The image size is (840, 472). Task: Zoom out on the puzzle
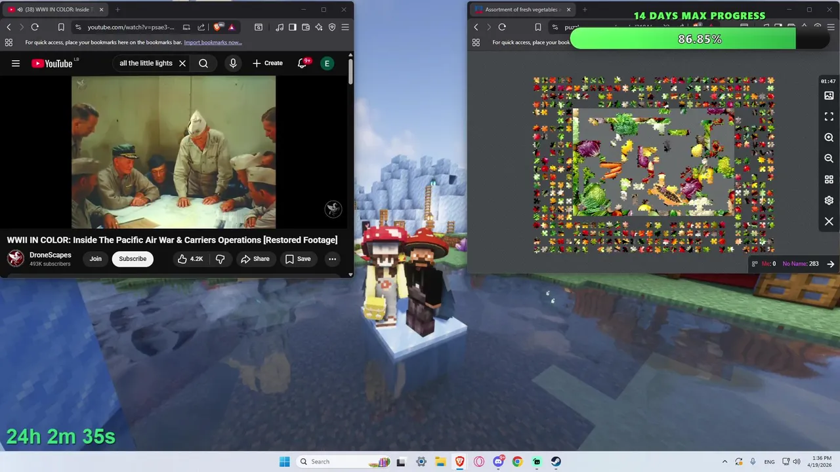pyautogui.click(x=829, y=159)
